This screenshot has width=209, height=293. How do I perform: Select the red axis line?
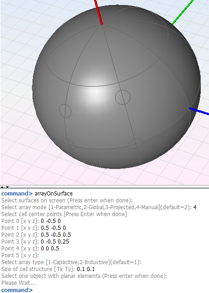tap(98, 12)
